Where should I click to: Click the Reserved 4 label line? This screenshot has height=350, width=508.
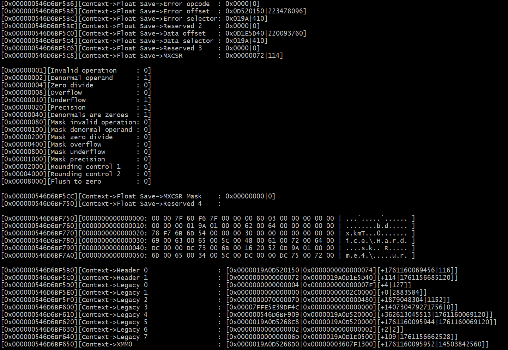(x=111, y=204)
